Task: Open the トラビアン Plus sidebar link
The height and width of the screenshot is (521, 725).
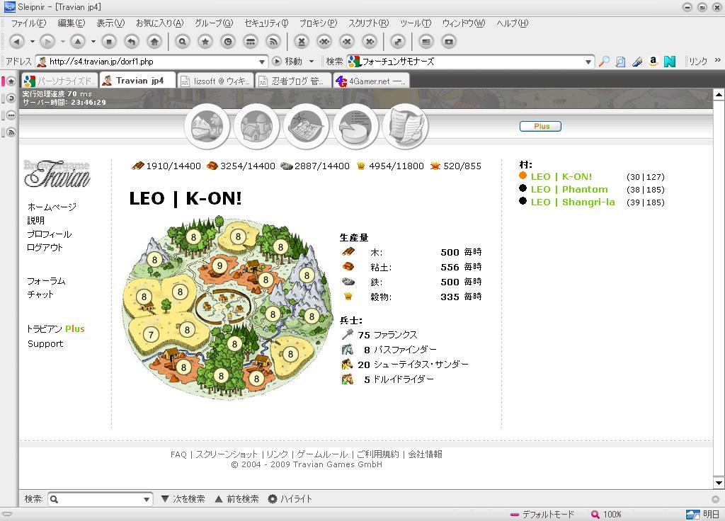Action: pos(56,328)
